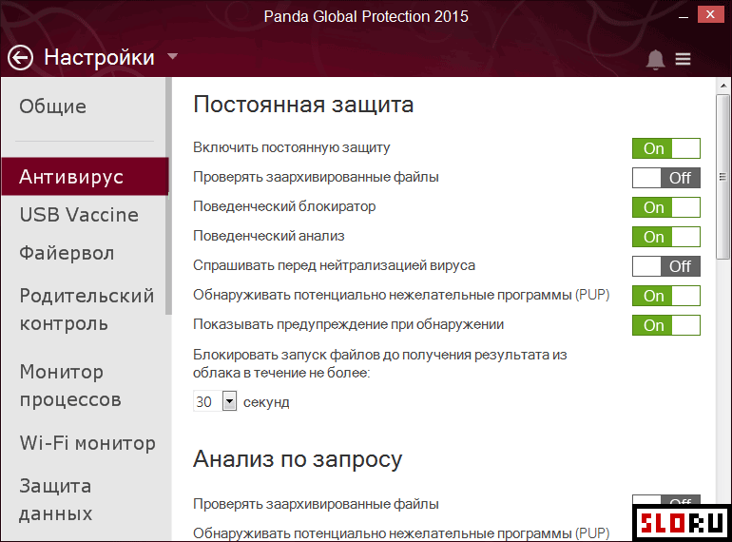Switch off Поведенческий блокиратор

click(665, 207)
